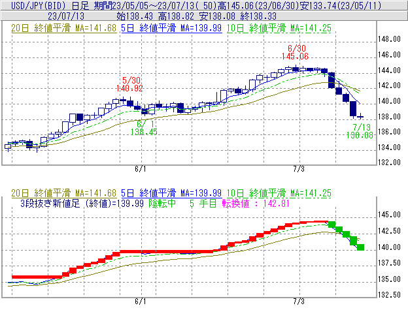Select 5日 MA=139.99 legend in lower chart

(171, 193)
